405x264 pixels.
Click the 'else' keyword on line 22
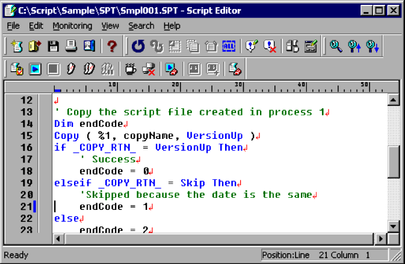pyautogui.click(x=66, y=218)
